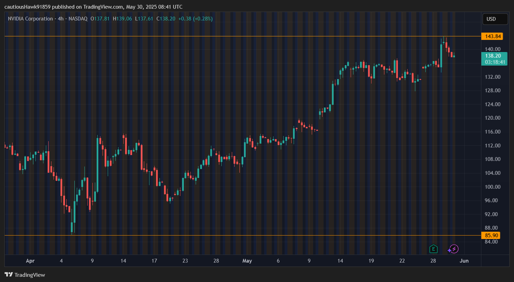The height and width of the screenshot is (282, 514).
Task: Click the orange 143.84 price label
Action: click(492, 36)
